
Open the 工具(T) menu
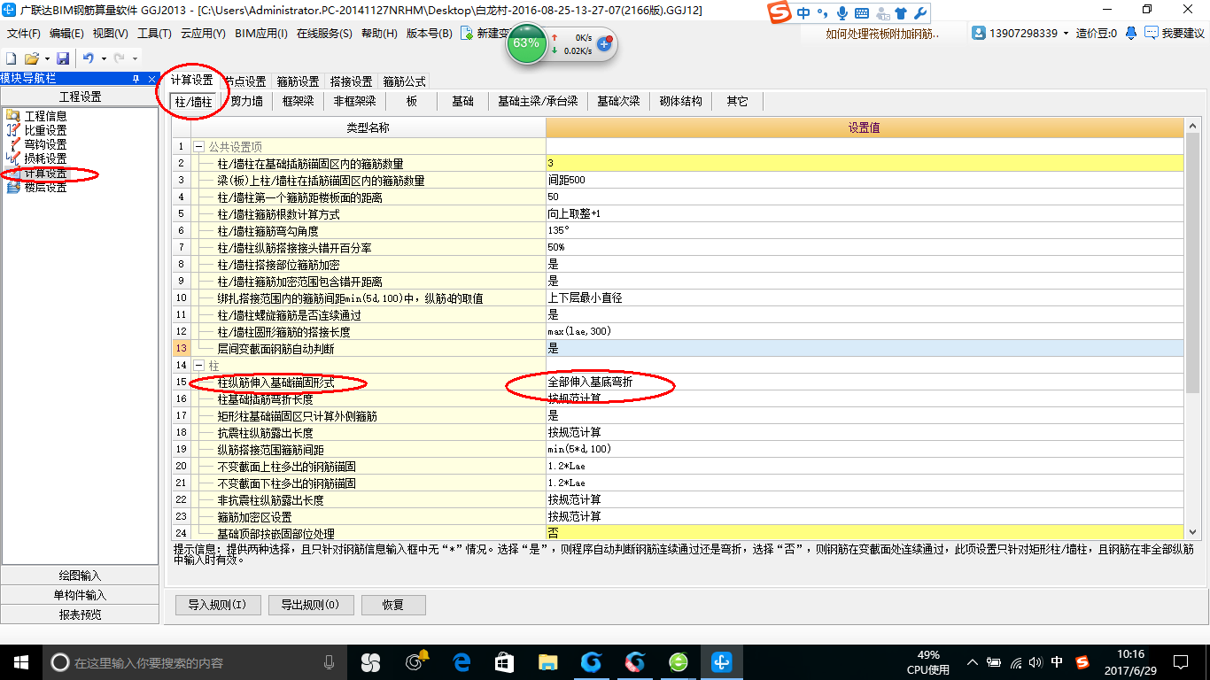tap(154, 33)
